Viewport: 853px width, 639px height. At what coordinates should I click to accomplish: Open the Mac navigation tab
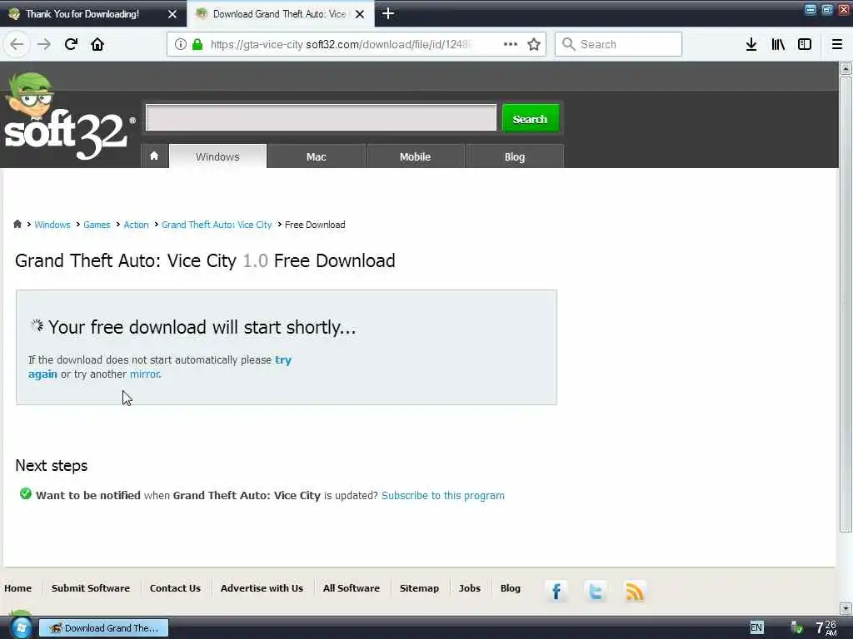(x=316, y=156)
